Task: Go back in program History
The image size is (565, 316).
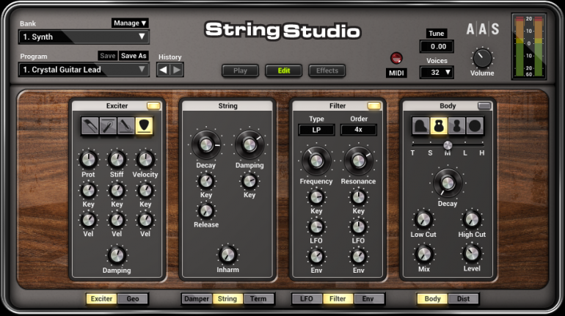Action: (x=163, y=70)
